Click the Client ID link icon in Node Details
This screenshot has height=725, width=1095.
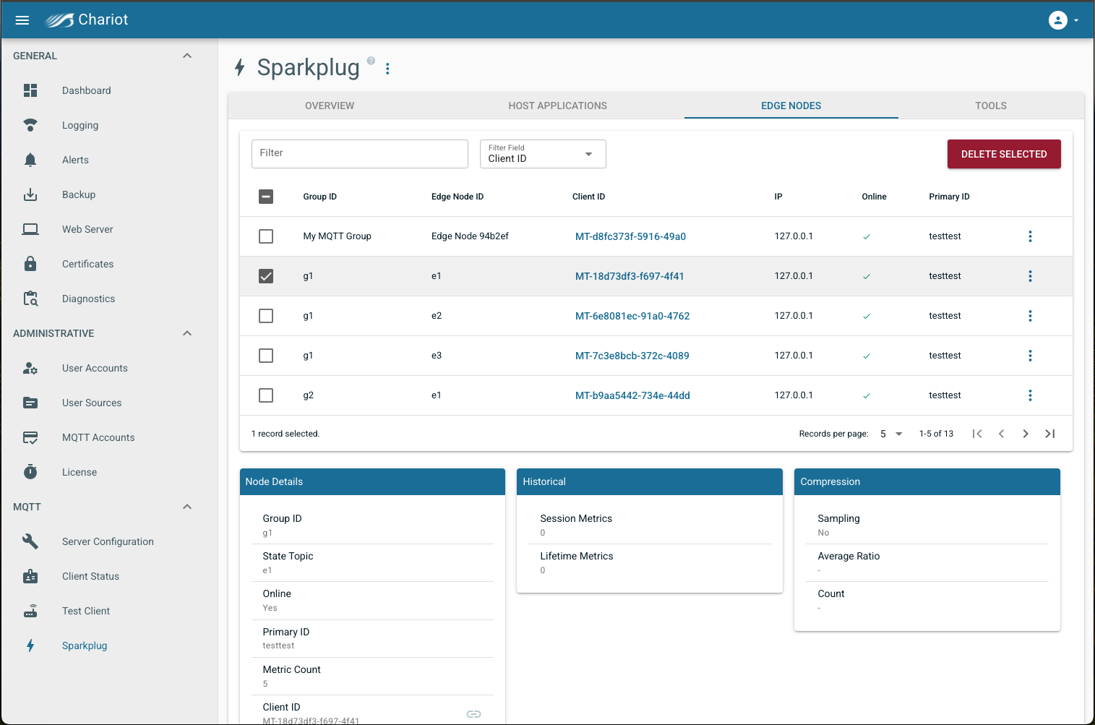click(x=473, y=714)
